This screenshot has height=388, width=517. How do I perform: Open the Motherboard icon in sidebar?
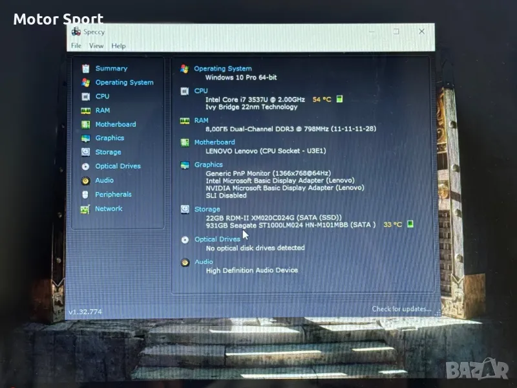point(85,124)
